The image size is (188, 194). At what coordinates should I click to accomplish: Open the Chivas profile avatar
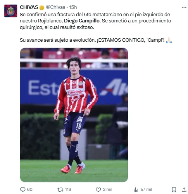pos(10,11)
